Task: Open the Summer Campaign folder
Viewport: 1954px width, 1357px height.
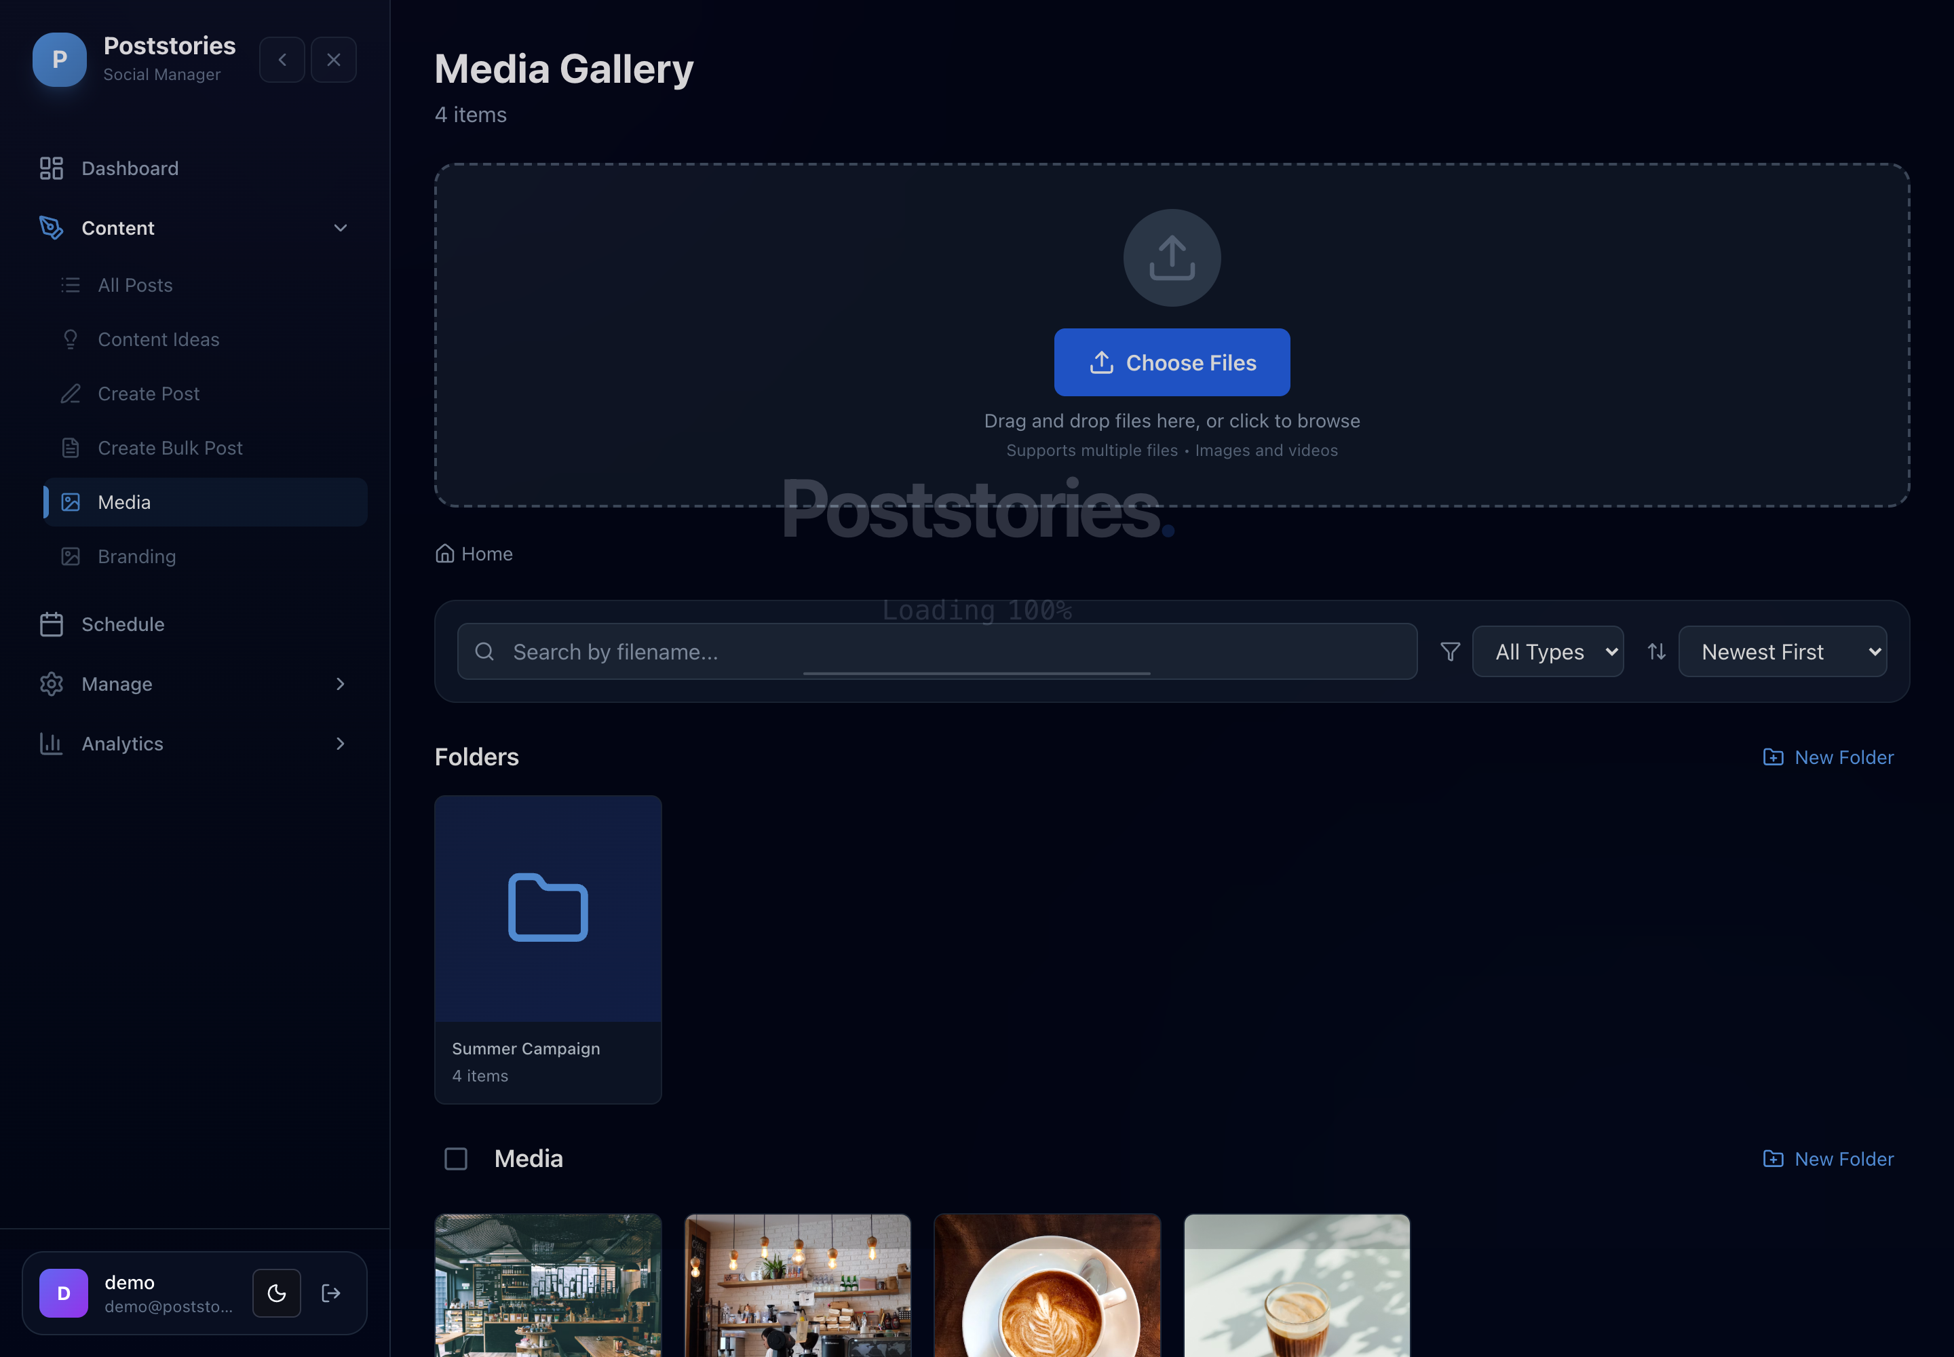Action: click(548, 949)
